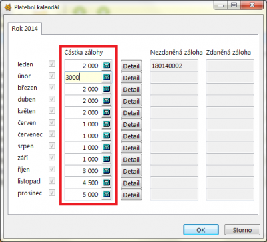This screenshot has height=242, width=267.
Task: Open calculator icon in únor amount field
Action: [x=107, y=78]
